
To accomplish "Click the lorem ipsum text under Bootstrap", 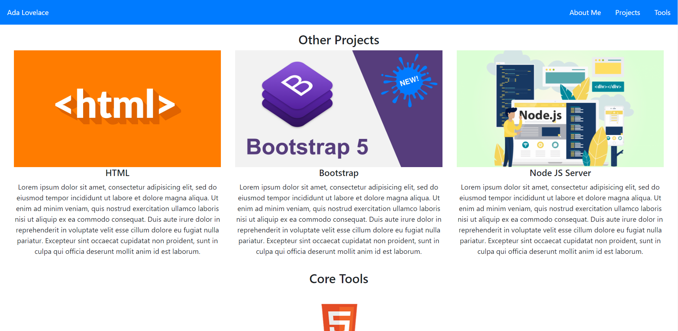I will [339, 219].
